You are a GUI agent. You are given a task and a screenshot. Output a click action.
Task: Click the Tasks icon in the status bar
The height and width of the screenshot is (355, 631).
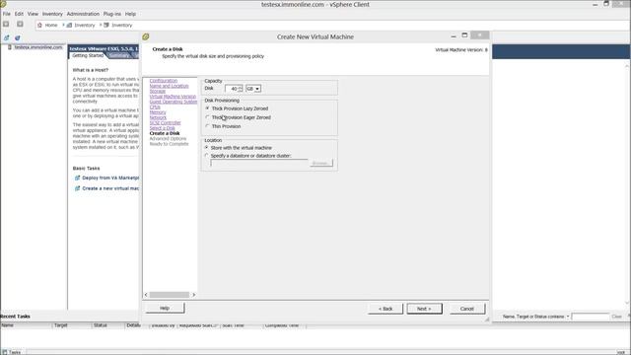[x=4, y=352]
